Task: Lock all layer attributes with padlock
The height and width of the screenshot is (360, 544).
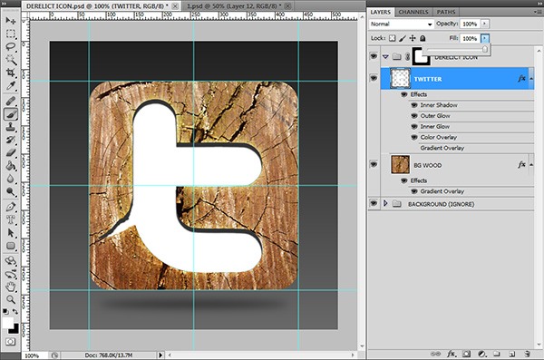Action: tap(423, 38)
